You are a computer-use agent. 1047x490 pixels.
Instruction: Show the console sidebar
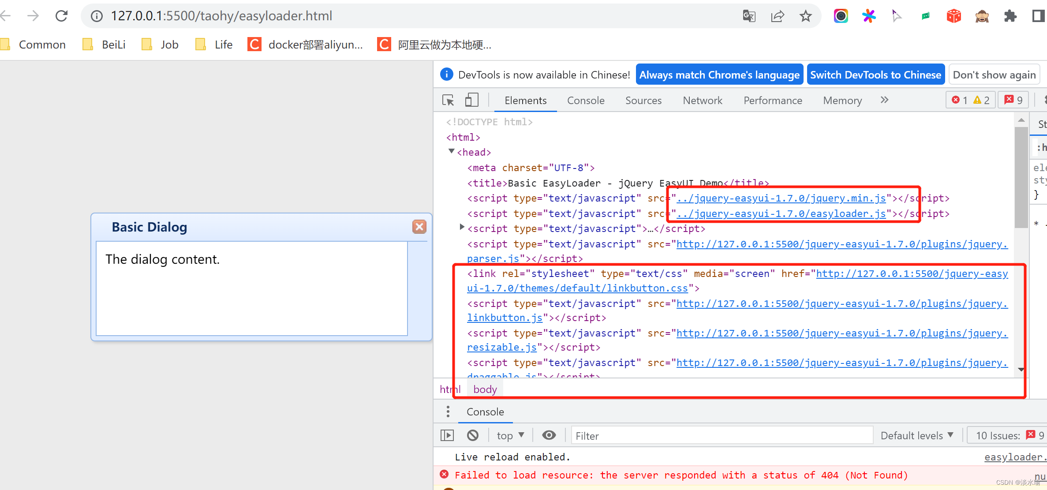(447, 435)
